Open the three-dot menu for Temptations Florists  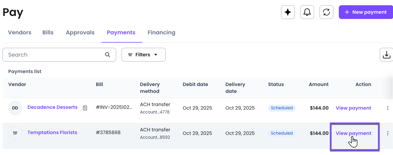click(388, 133)
